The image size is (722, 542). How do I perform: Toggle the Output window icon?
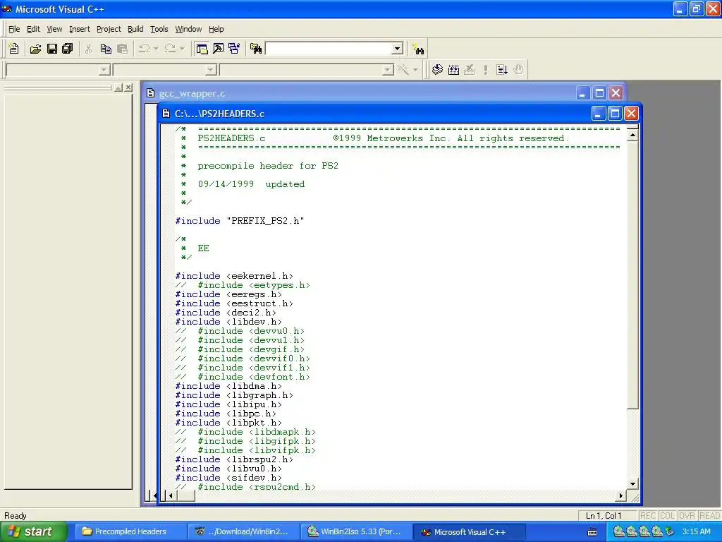(218, 49)
